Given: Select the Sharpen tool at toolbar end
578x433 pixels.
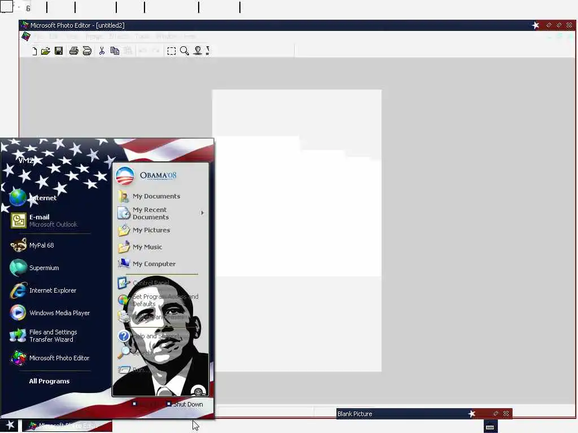Looking at the screenshot, I should tap(208, 51).
